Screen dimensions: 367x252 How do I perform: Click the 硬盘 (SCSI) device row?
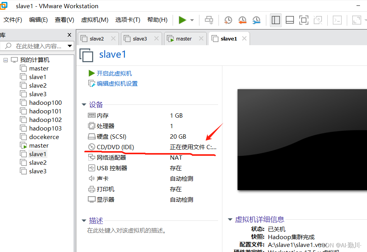(152, 136)
